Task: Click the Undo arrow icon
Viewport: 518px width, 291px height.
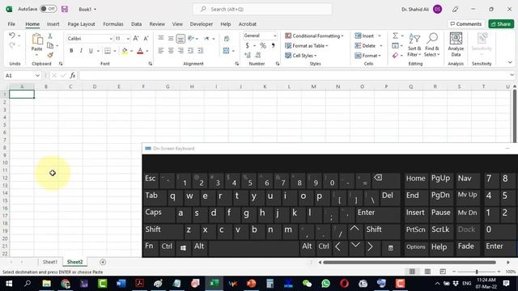Action: tap(12, 36)
